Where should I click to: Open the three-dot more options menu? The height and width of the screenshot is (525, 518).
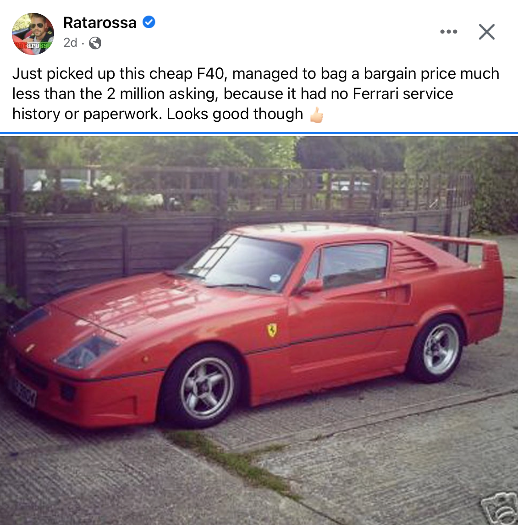(x=449, y=32)
